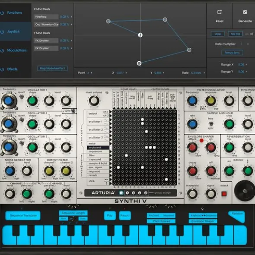Click the Reverberation green mix knob

click(229, 147)
